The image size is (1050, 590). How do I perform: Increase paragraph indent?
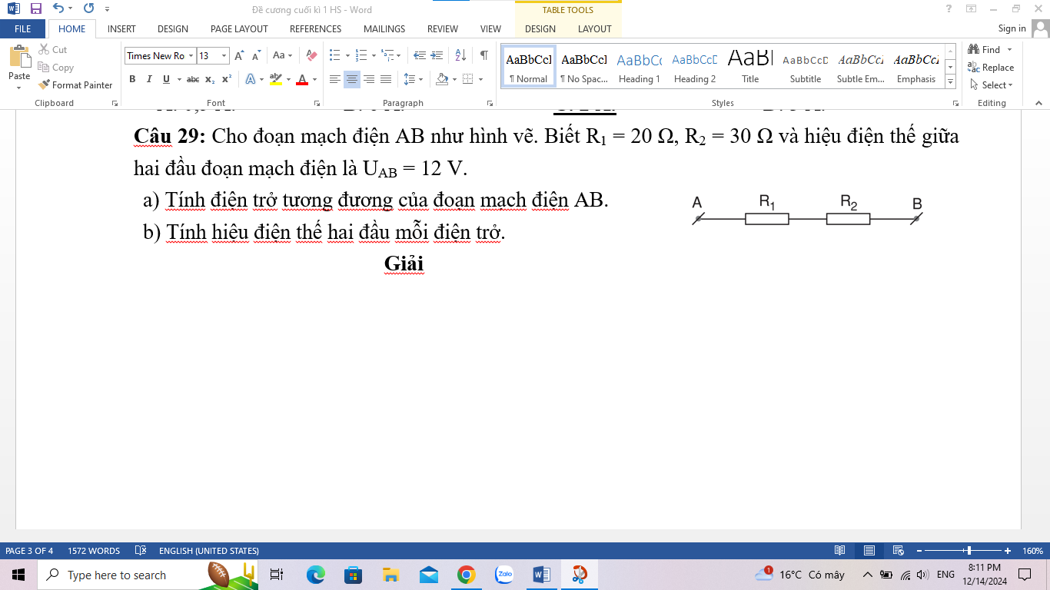tap(437, 55)
